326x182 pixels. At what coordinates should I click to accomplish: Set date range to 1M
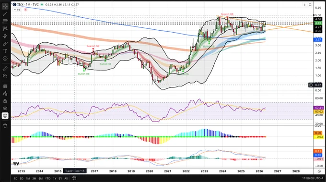pyautogui.click(x=28, y=179)
